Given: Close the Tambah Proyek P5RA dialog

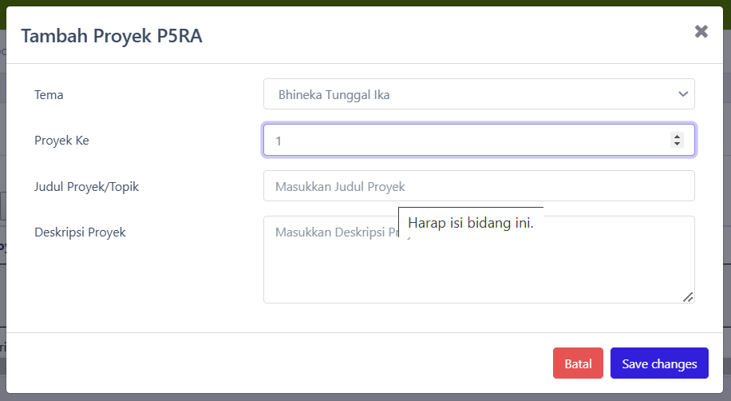Looking at the screenshot, I should click(x=701, y=32).
